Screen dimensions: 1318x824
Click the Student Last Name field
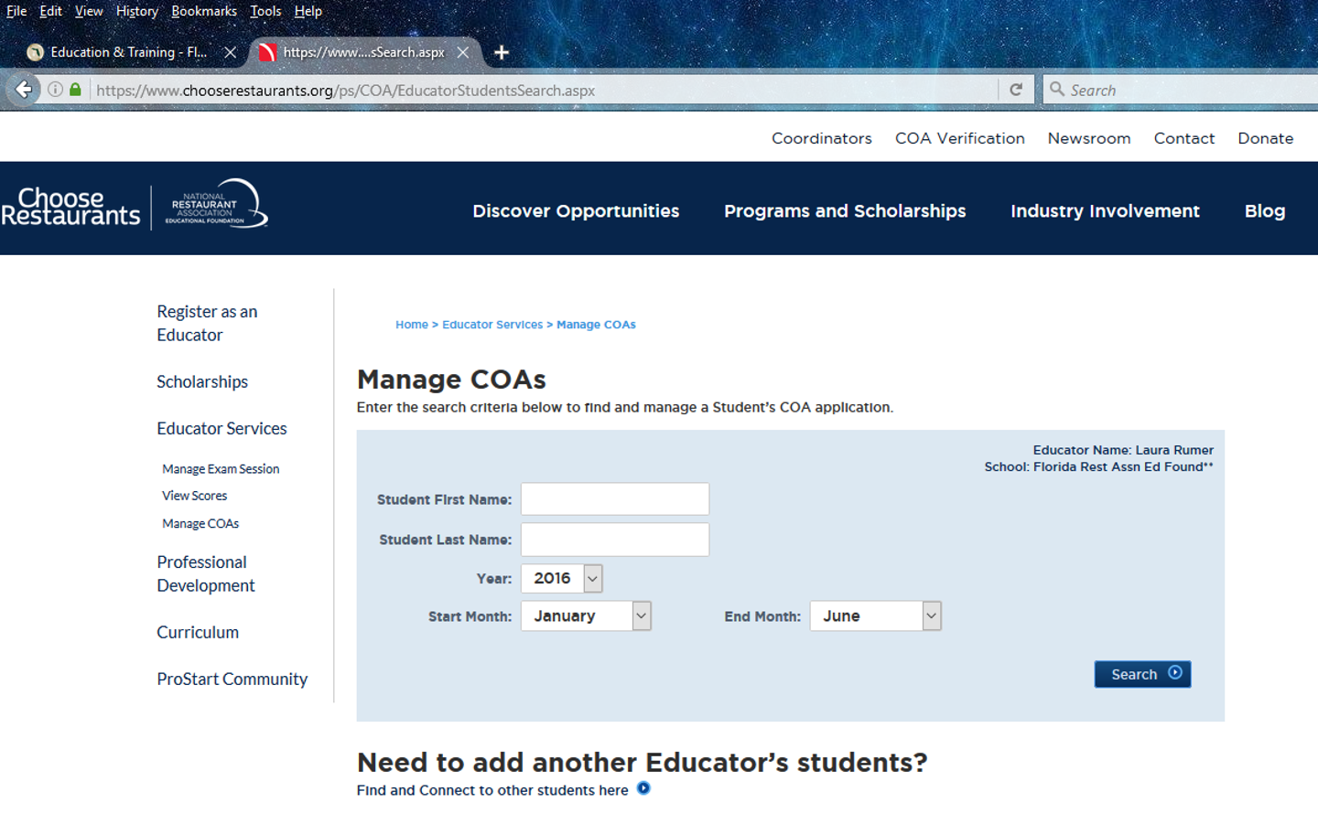pos(614,540)
